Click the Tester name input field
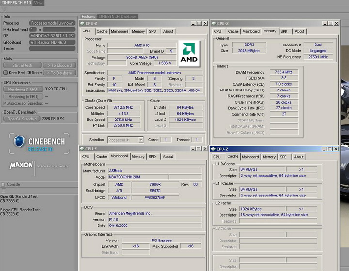Screen dimensions: 349x271 point(52,48)
